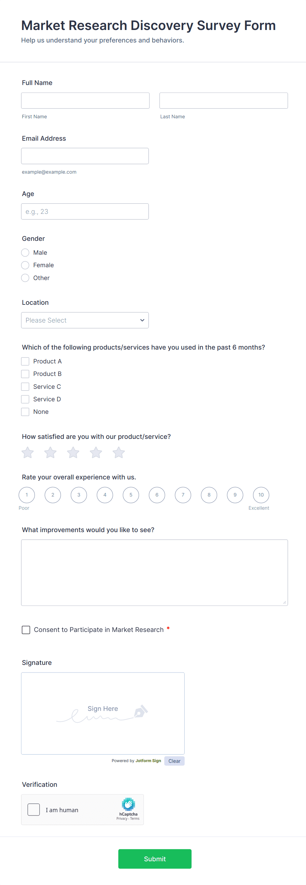The height and width of the screenshot is (885, 306).
Task: Rate overall experience as 10
Action: click(x=261, y=495)
